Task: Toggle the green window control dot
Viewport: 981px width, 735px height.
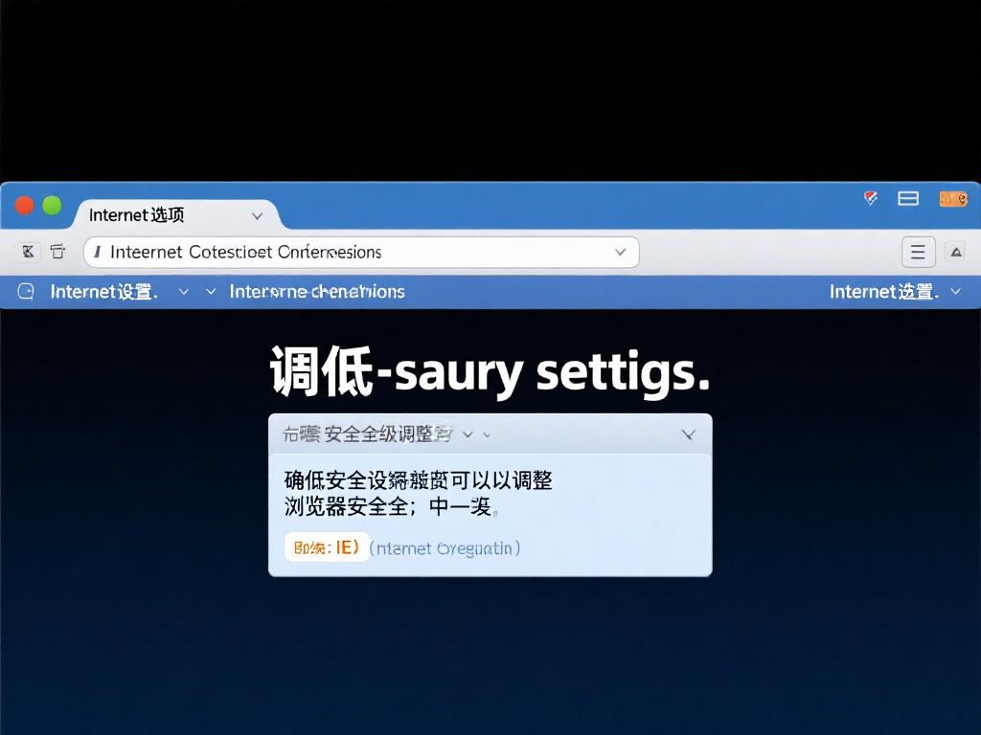Action: tap(50, 205)
